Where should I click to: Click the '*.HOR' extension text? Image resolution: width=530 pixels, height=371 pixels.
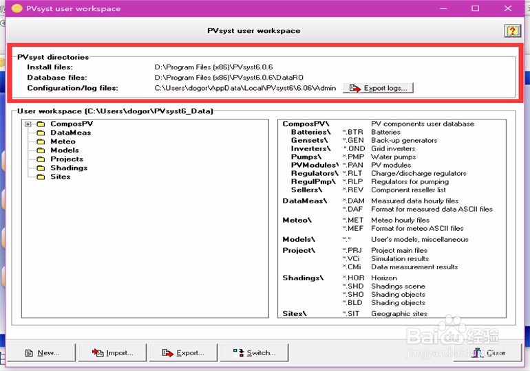pos(354,278)
